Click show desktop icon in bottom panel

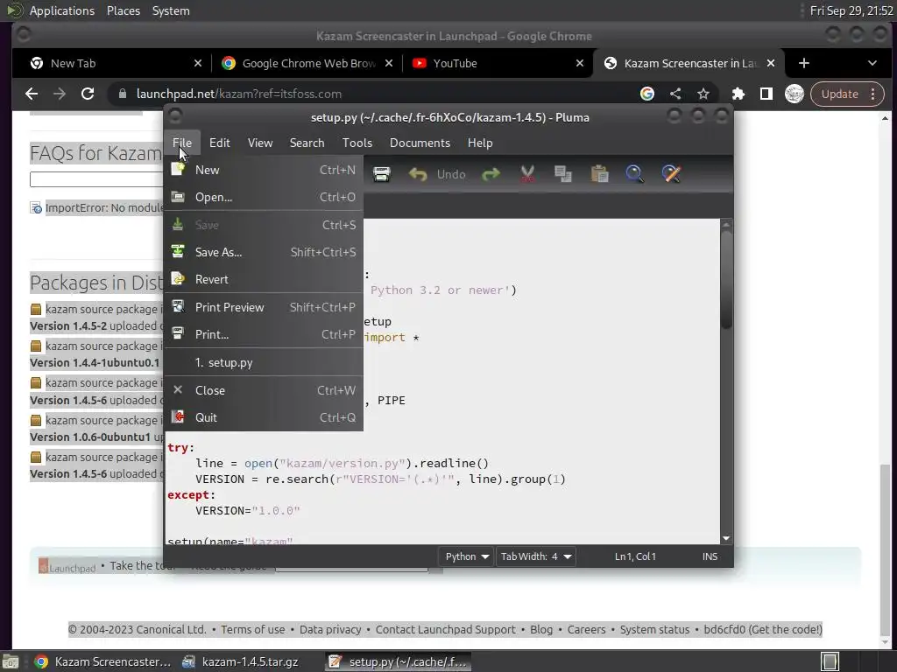(x=11, y=661)
